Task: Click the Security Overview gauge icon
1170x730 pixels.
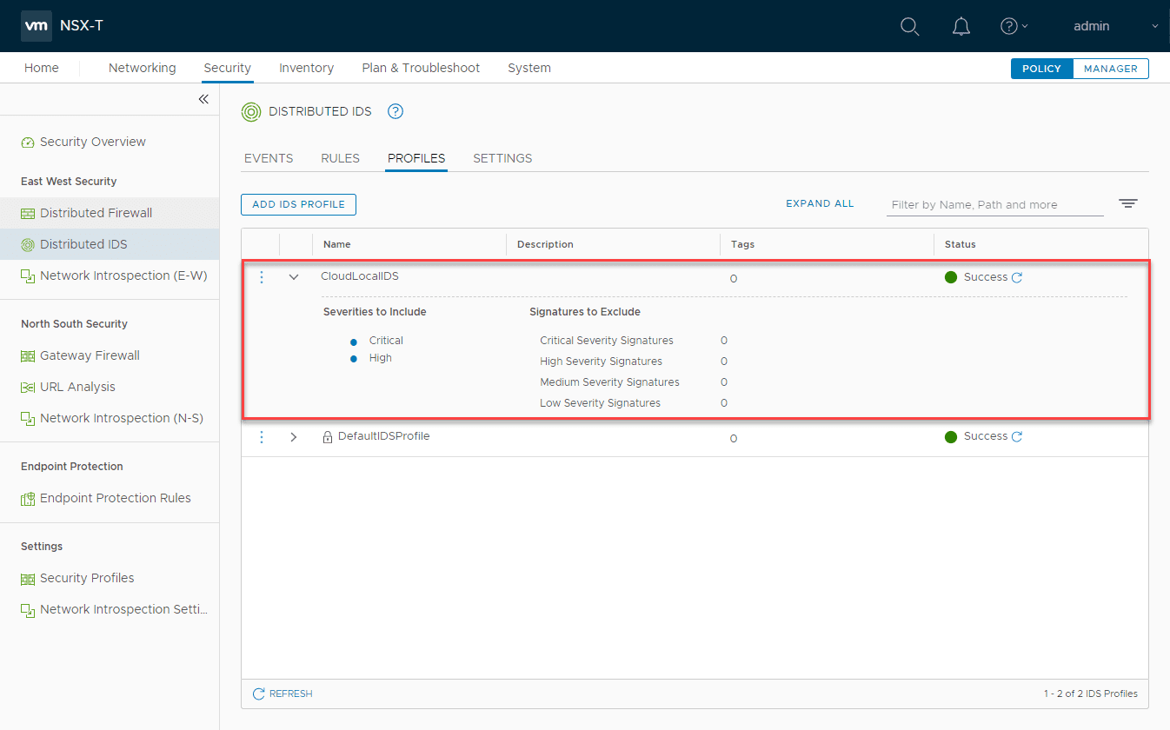Action: 28,143
